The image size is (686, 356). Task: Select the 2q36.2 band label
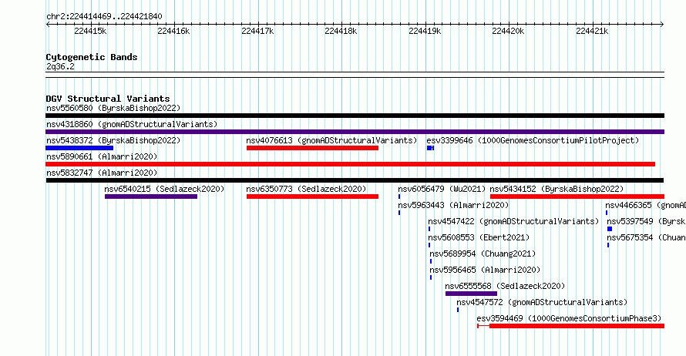pos(60,66)
